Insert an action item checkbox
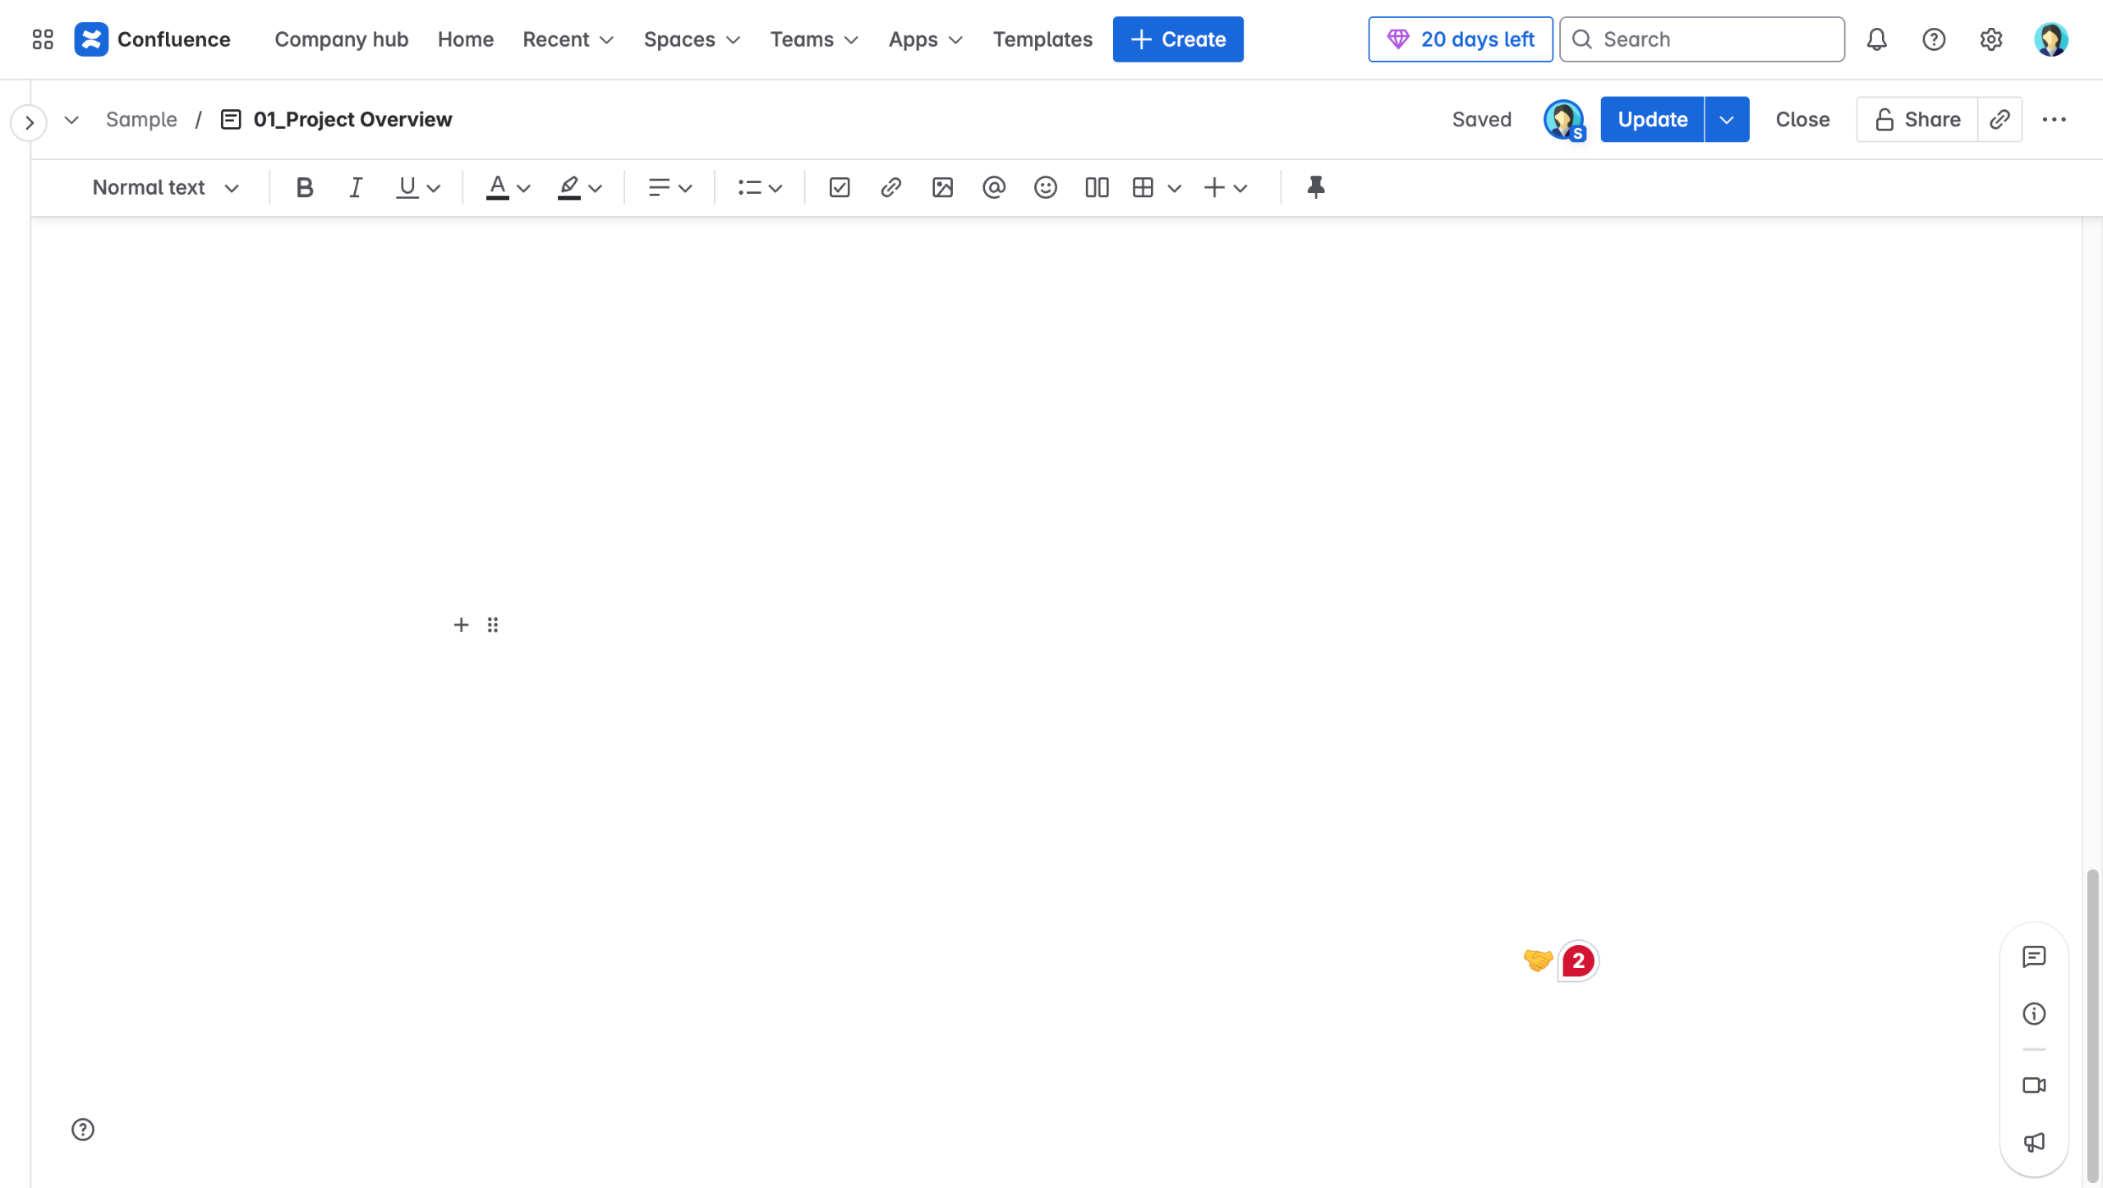Screen dimensions: 2103x1188 click(839, 188)
